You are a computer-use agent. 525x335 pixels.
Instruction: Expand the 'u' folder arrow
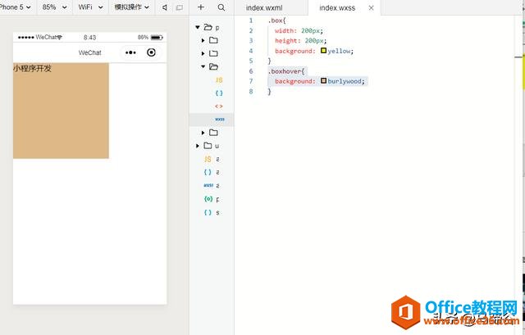coord(197,146)
